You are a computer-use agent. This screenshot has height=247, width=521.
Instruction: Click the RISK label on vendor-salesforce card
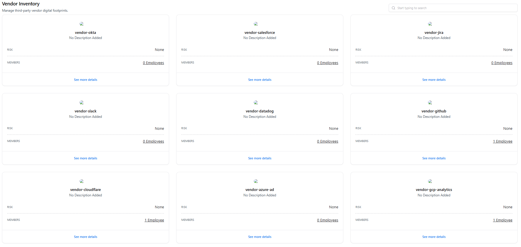click(x=184, y=50)
